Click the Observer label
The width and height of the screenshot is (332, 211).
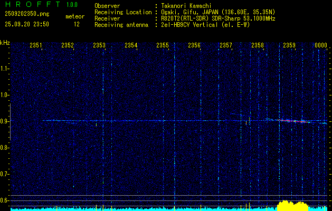[107, 6]
